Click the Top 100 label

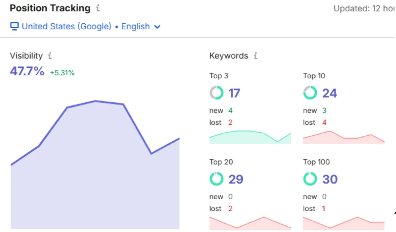coord(316,162)
